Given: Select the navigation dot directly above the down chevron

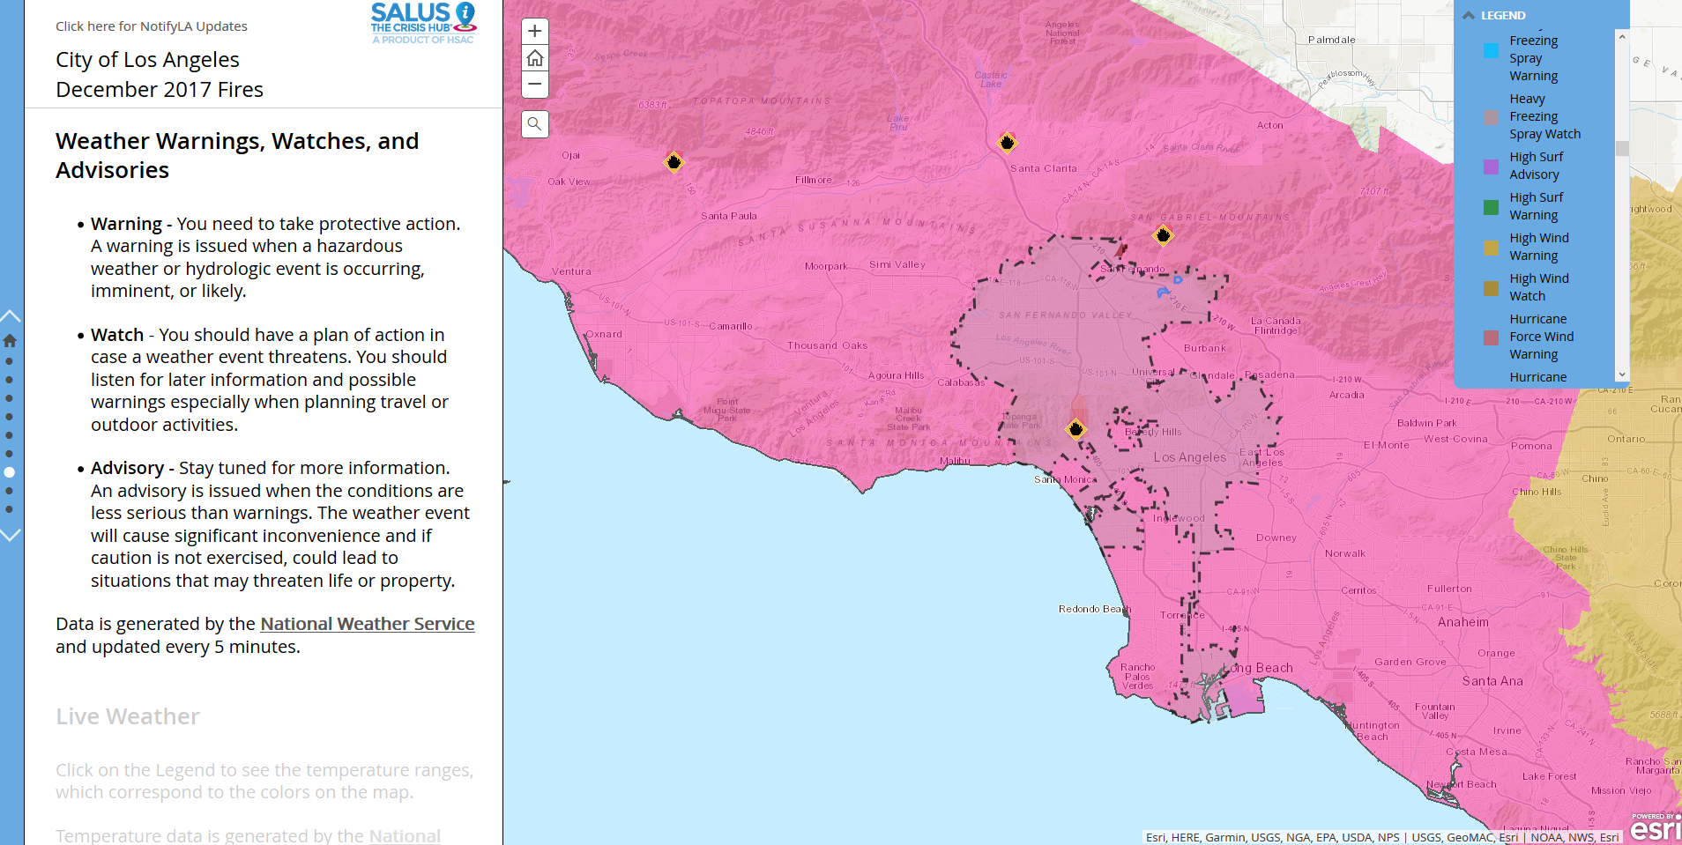Looking at the screenshot, I should pyautogui.click(x=10, y=509).
